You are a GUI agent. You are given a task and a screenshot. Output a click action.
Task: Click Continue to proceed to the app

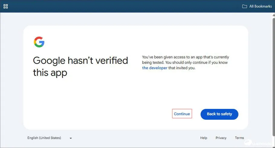[x=182, y=114]
